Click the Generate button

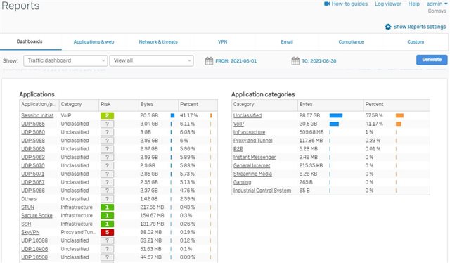click(x=432, y=60)
